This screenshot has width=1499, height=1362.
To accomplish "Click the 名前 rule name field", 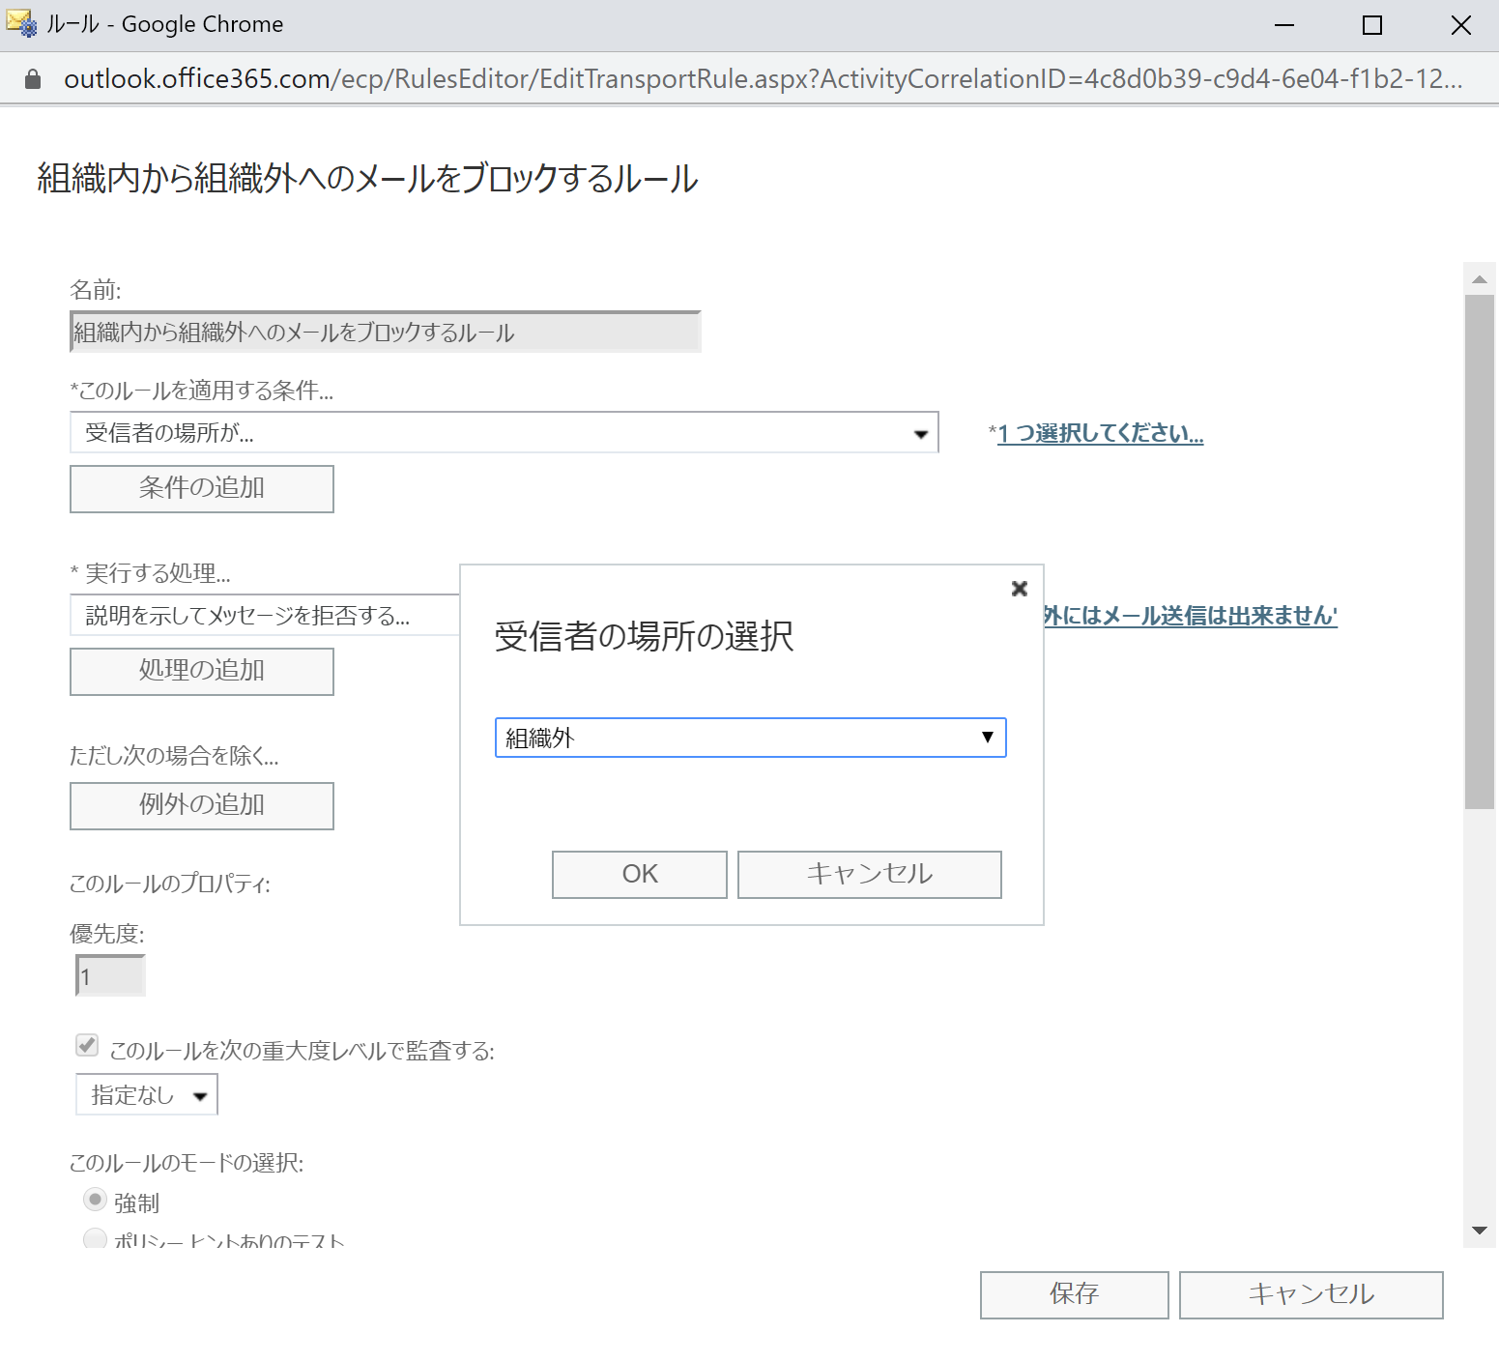I will tap(386, 332).
